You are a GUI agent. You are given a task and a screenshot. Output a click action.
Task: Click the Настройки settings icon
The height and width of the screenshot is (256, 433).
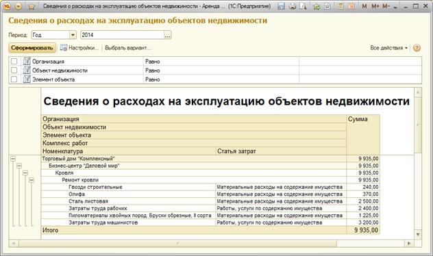coord(63,48)
